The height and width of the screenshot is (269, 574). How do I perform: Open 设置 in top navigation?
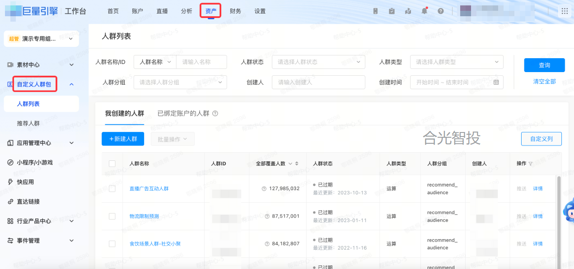pos(260,11)
